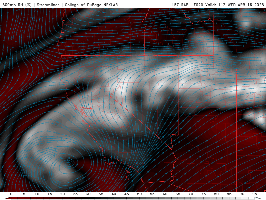Screen dimensions: 266x200
Task: Click the colorbar value label "75"
Action: tap(203, 194)
